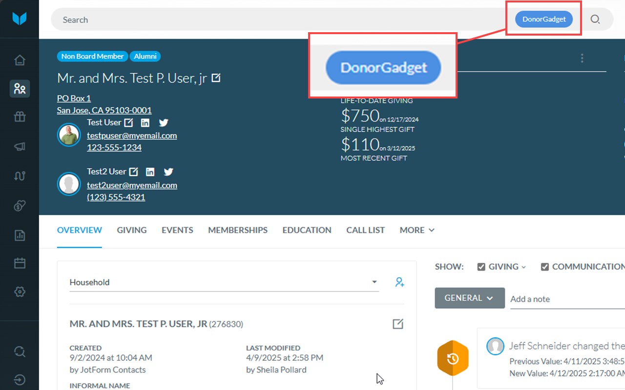Edit the Test User individual icon
Viewport: 625px width, 390px height.
click(128, 122)
